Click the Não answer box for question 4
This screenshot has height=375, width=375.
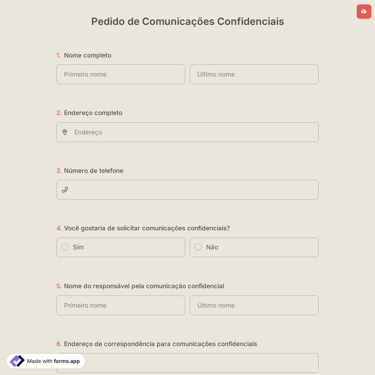[254, 247]
